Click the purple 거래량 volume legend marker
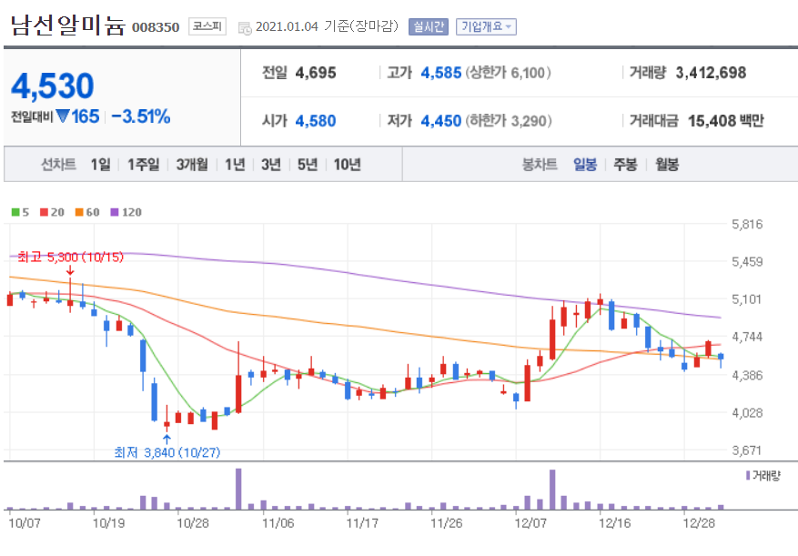 [x=748, y=476]
